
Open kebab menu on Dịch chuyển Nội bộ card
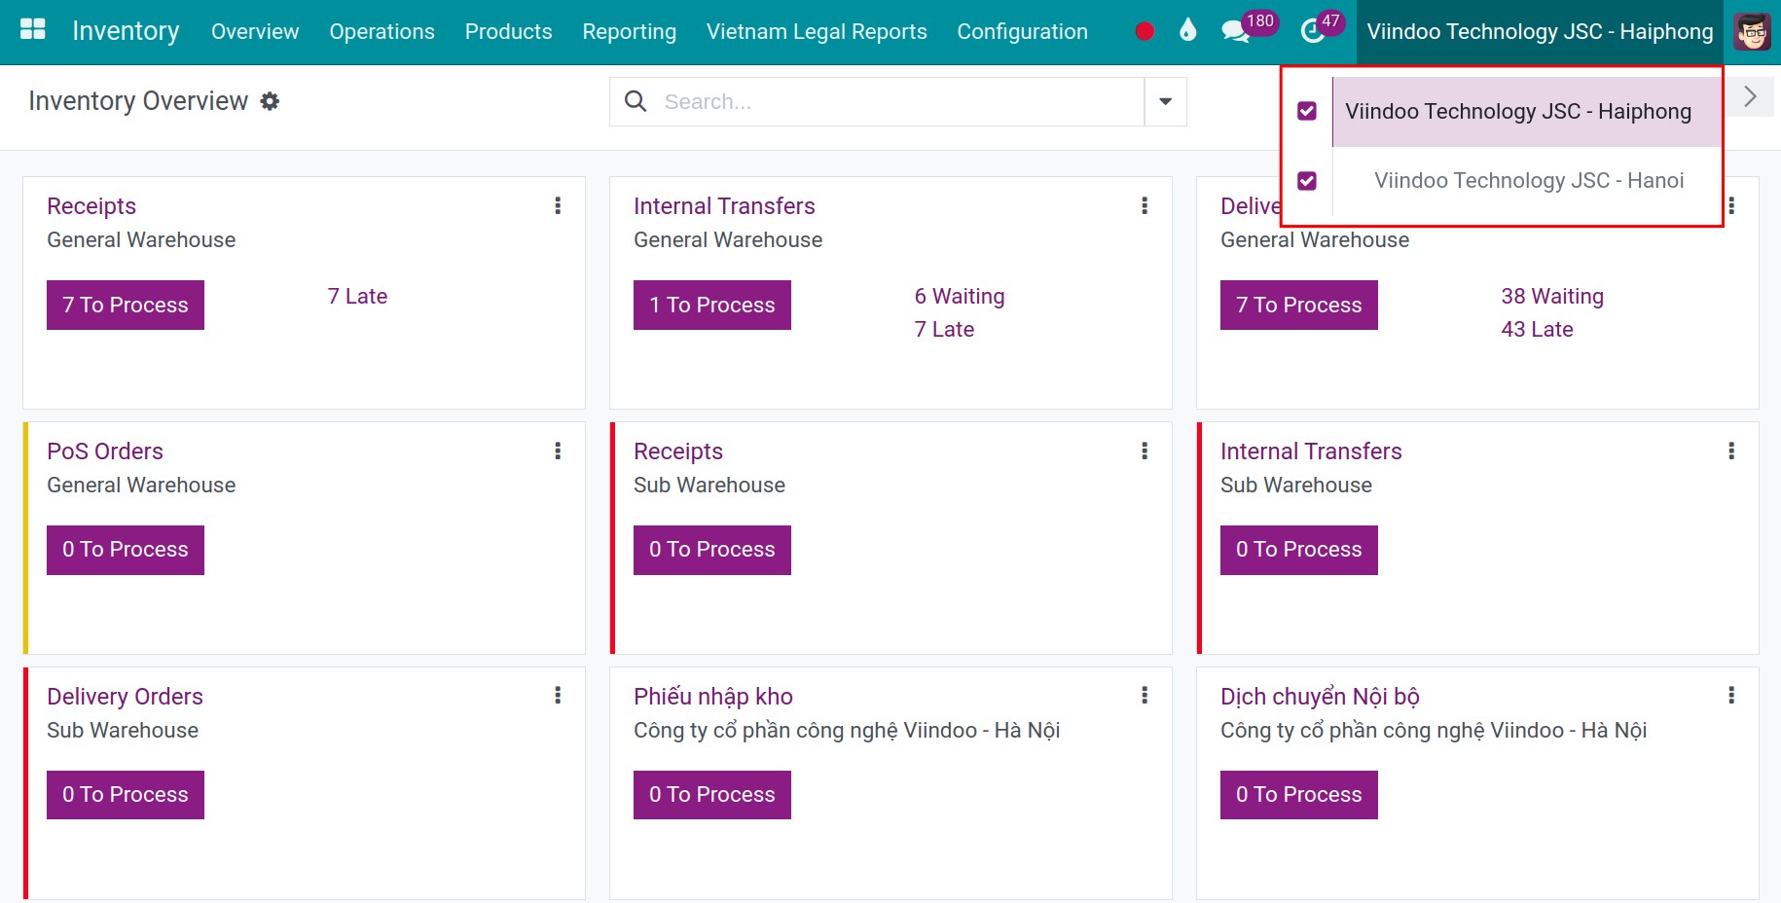(1731, 695)
